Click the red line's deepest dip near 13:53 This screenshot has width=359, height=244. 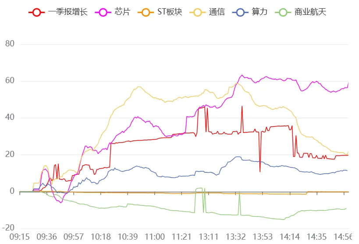[260, 171]
